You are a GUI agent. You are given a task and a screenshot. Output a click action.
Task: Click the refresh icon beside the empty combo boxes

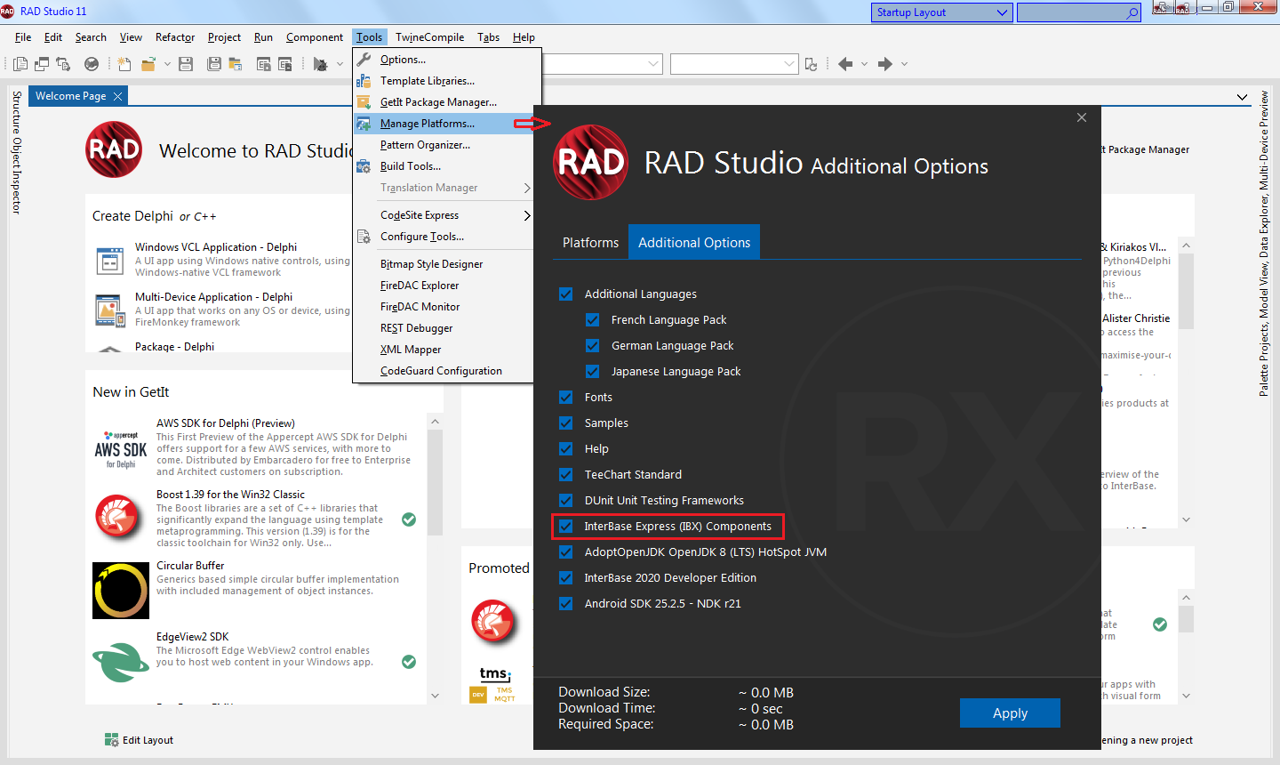811,64
